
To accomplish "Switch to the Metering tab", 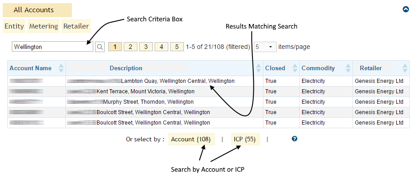I will click(x=44, y=26).
